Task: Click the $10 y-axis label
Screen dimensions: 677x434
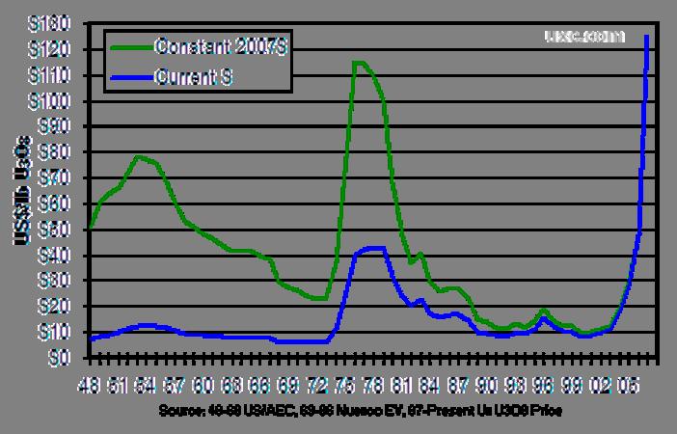Action: pyautogui.click(x=54, y=332)
